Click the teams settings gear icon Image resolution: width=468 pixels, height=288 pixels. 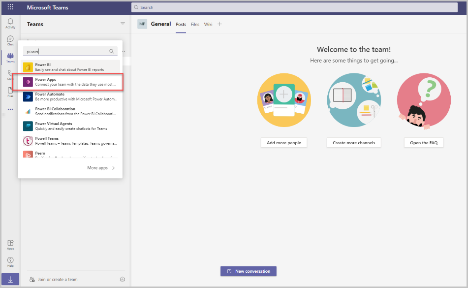[x=122, y=279]
